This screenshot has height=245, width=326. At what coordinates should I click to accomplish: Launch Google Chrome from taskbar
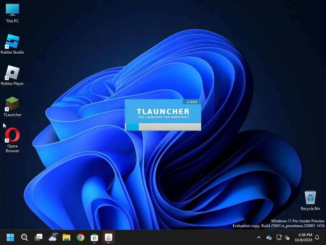click(x=81, y=237)
